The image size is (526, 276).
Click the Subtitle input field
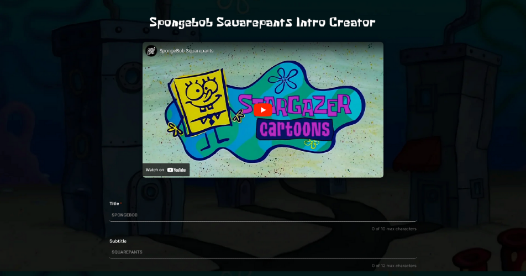[262, 252]
